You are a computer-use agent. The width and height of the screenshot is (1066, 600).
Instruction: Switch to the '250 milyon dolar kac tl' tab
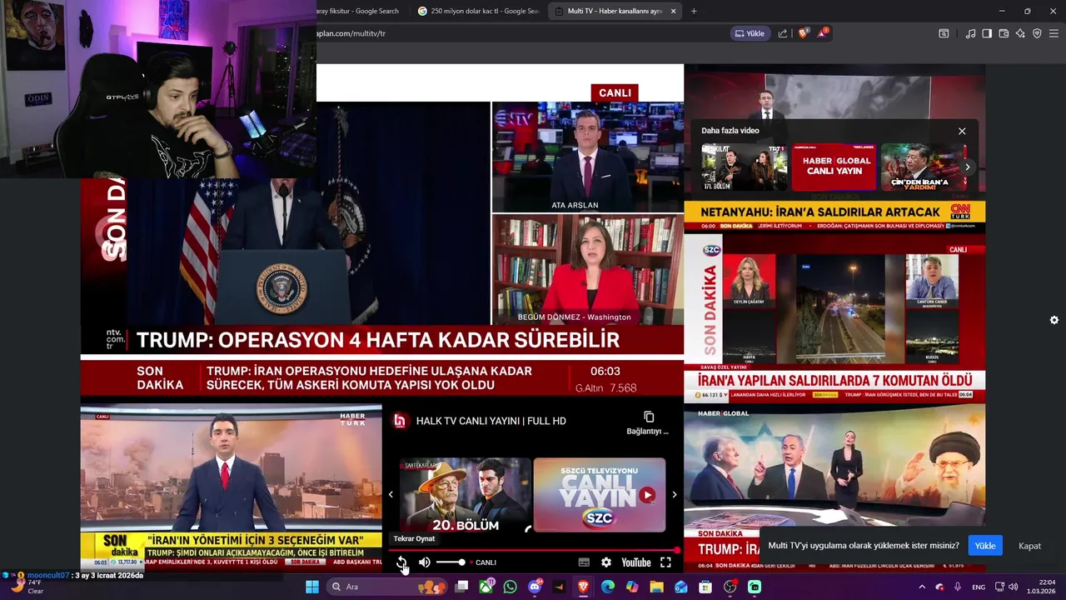pyautogui.click(x=479, y=11)
